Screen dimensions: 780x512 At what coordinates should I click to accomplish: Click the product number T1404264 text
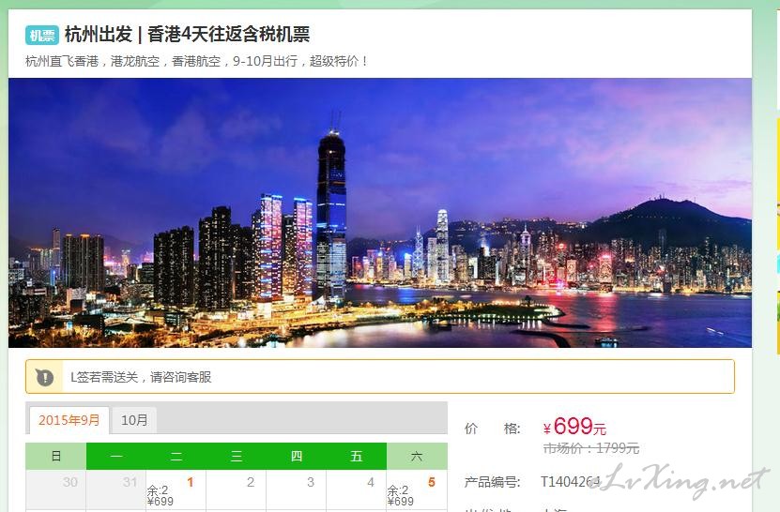tap(570, 482)
